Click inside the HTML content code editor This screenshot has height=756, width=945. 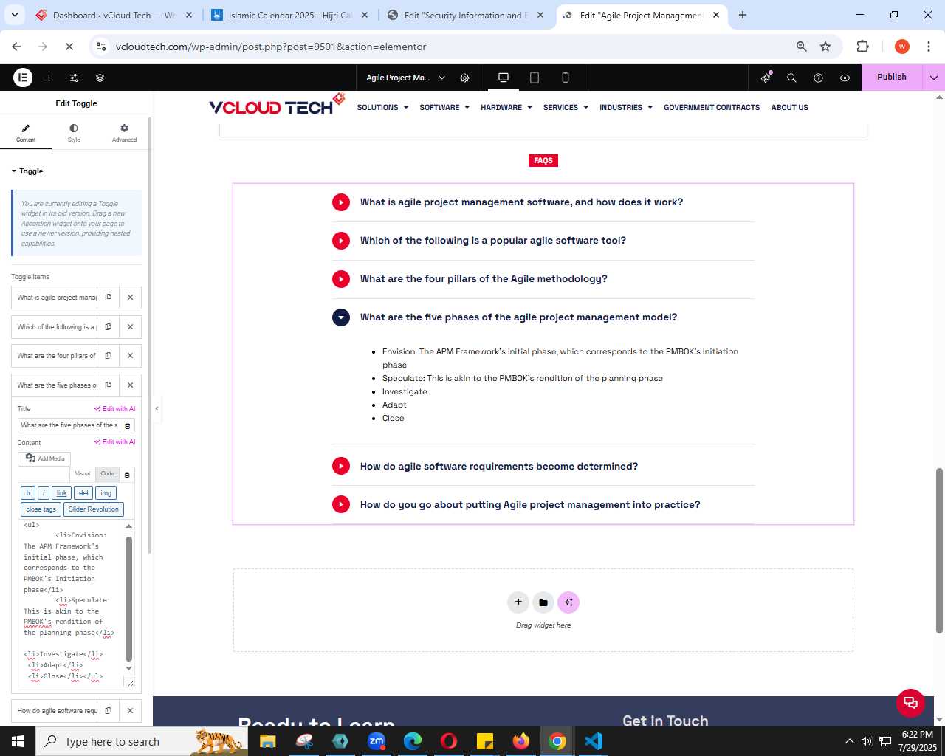pos(72,602)
